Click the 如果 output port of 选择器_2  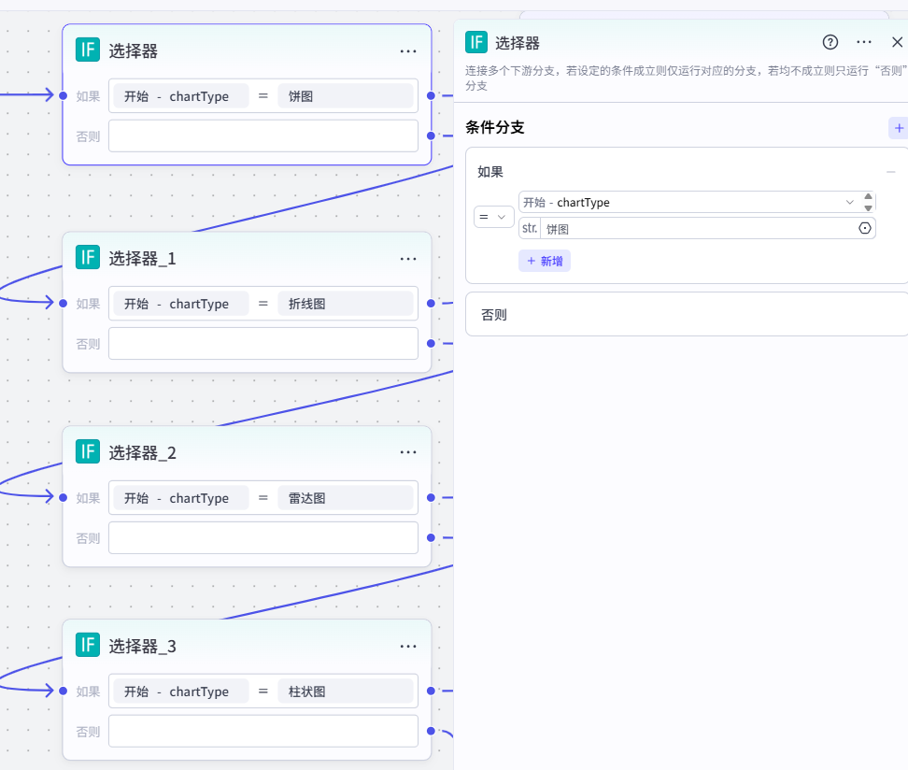click(x=431, y=498)
